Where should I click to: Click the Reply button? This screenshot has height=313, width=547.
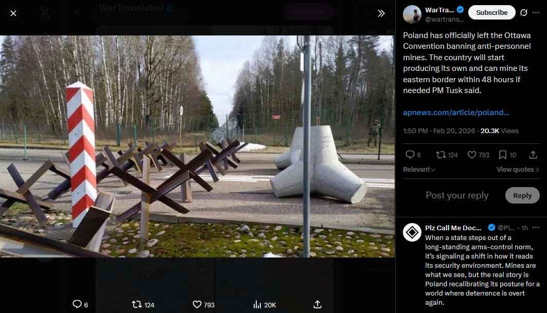coord(522,195)
